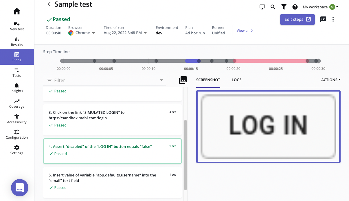
Task: Click the Duration value 00:00:40
Action: point(54,33)
